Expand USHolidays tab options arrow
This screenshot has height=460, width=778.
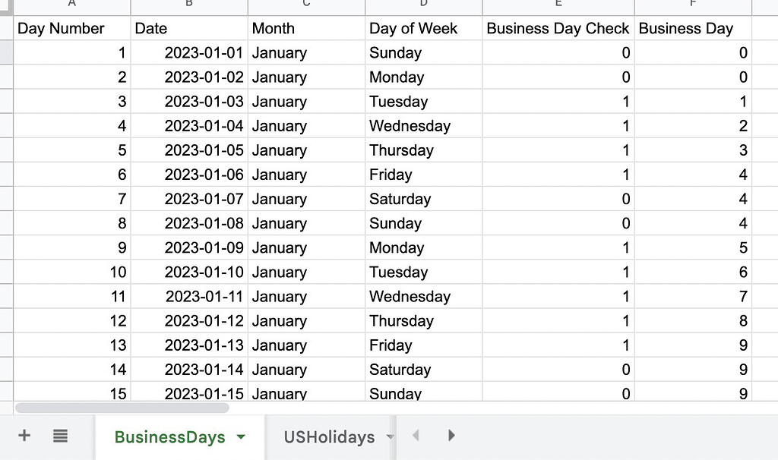point(390,437)
